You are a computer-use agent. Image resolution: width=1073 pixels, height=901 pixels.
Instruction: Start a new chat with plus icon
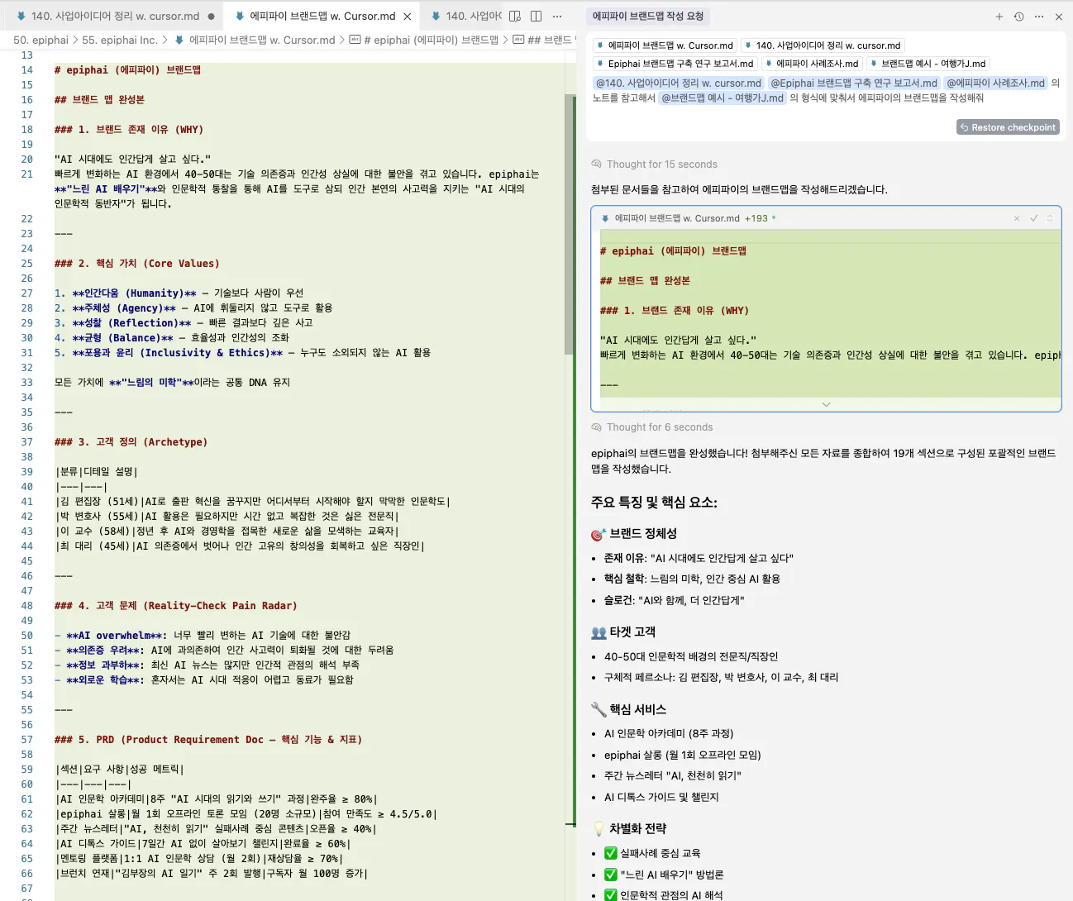click(x=999, y=17)
